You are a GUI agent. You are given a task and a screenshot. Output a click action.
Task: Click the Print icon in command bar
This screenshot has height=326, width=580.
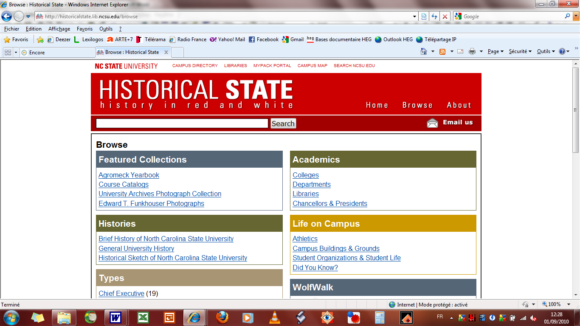pyautogui.click(x=472, y=51)
